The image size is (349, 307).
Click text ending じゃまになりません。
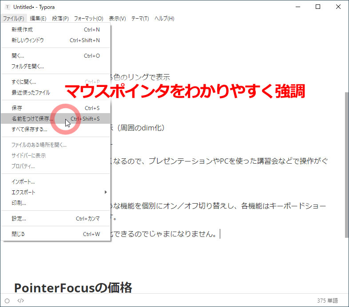click(x=163, y=234)
